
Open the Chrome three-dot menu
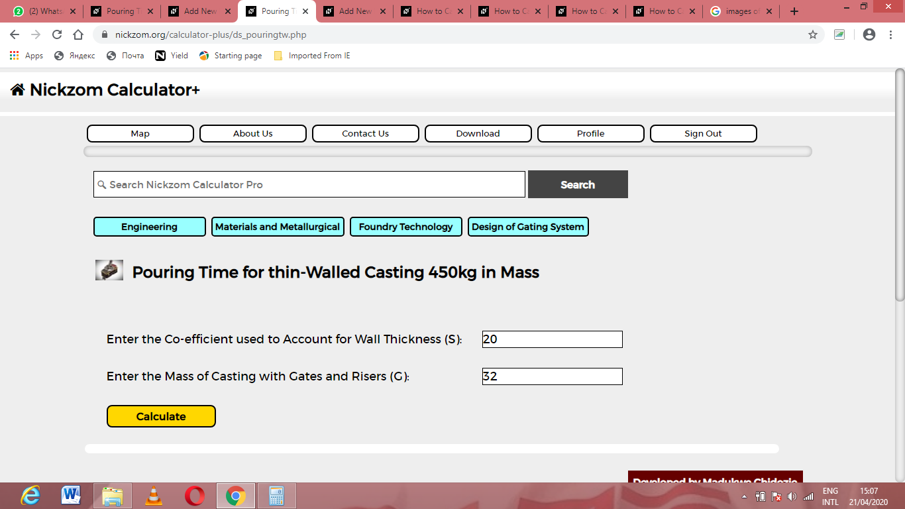890,34
